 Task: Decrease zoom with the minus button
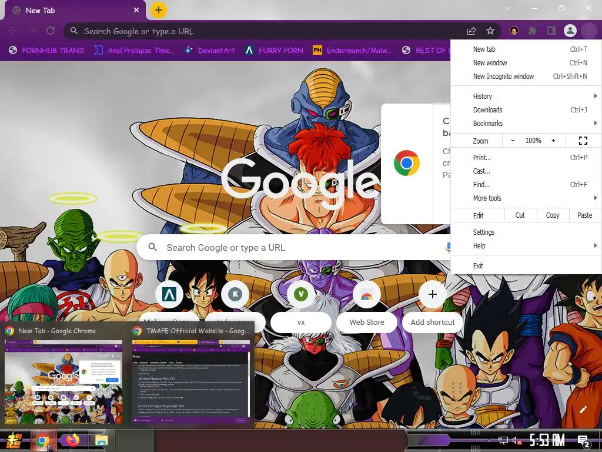pos(513,141)
